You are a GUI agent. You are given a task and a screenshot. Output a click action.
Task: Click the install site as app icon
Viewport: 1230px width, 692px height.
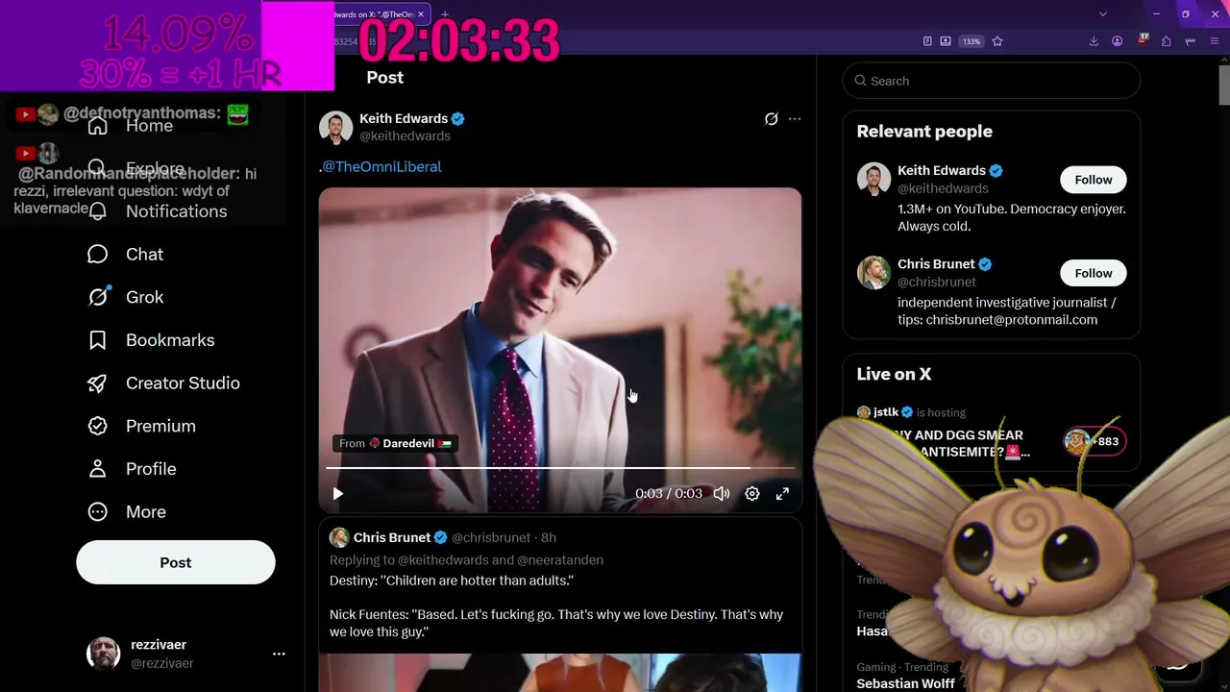[946, 41]
